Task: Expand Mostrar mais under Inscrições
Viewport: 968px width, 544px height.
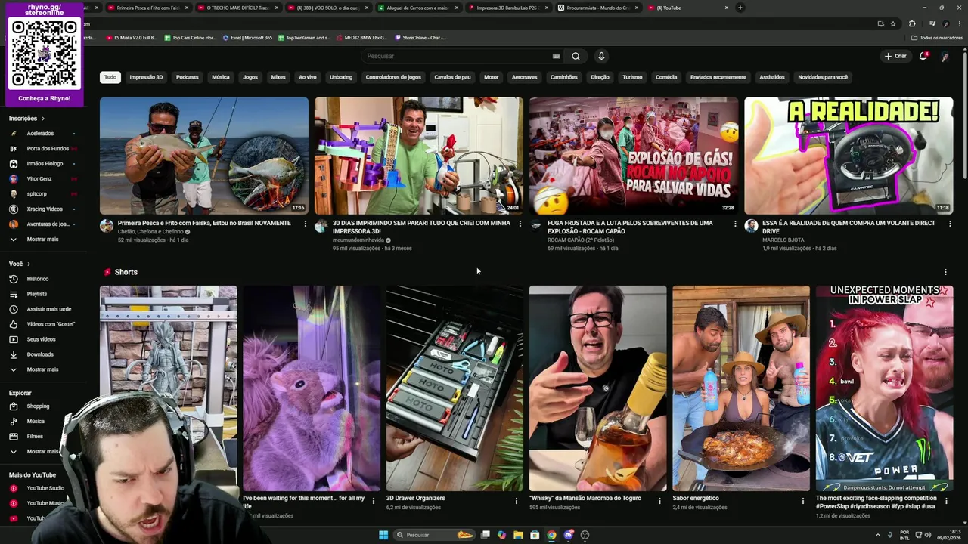Action: (42, 240)
